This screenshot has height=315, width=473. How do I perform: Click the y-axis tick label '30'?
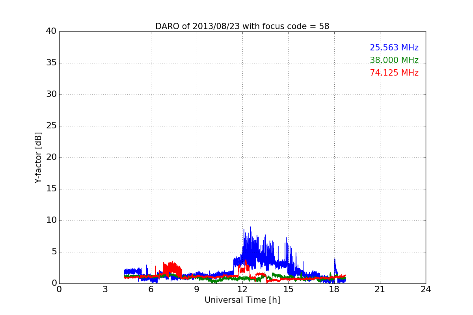51,94
